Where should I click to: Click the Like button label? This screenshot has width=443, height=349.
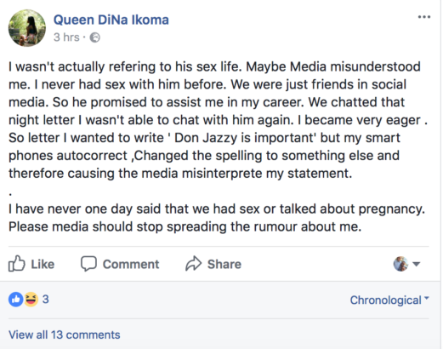(43, 264)
